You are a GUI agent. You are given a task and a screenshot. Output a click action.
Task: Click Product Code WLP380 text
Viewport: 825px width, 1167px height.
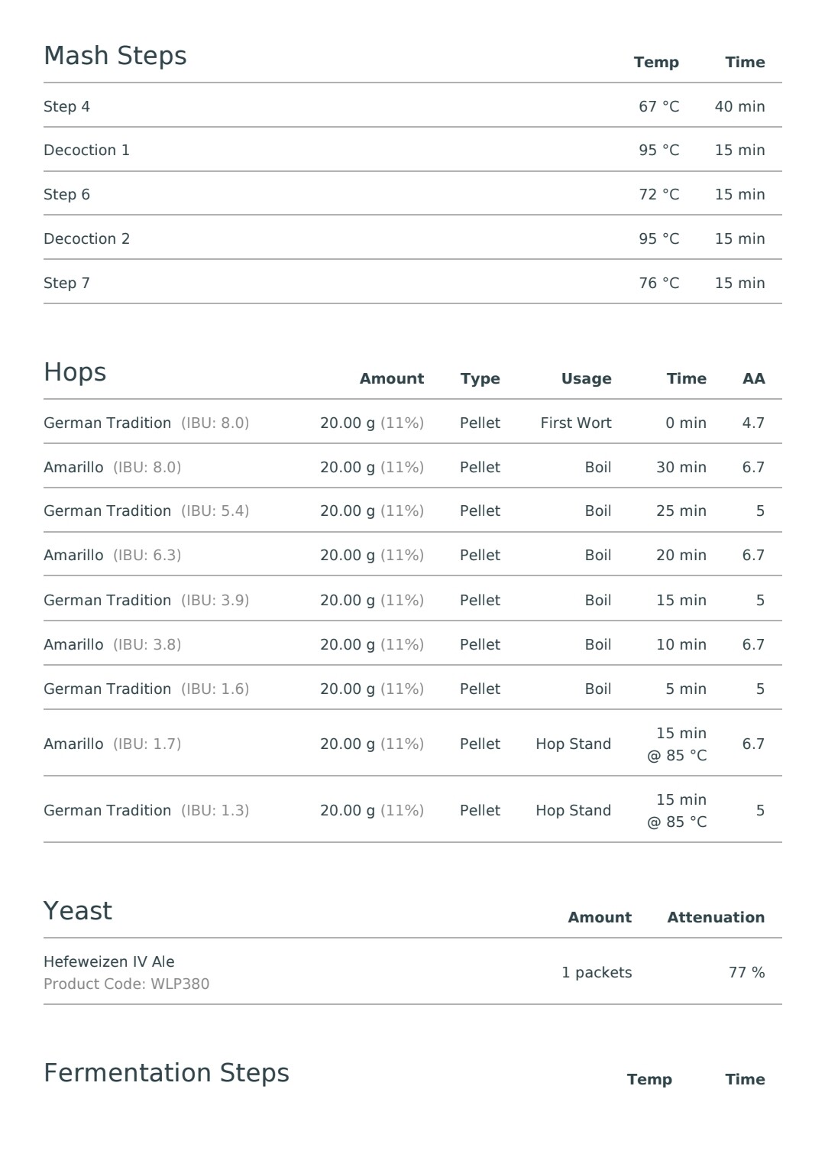point(126,984)
